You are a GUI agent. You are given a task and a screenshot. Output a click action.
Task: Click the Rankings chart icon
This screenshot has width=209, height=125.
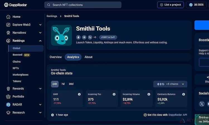click(x=8, y=41)
